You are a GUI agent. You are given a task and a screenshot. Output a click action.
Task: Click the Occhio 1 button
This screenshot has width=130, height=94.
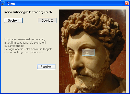13,21
